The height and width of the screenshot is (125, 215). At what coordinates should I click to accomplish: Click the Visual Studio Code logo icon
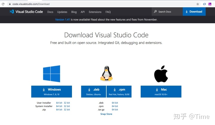(x=12, y=12)
